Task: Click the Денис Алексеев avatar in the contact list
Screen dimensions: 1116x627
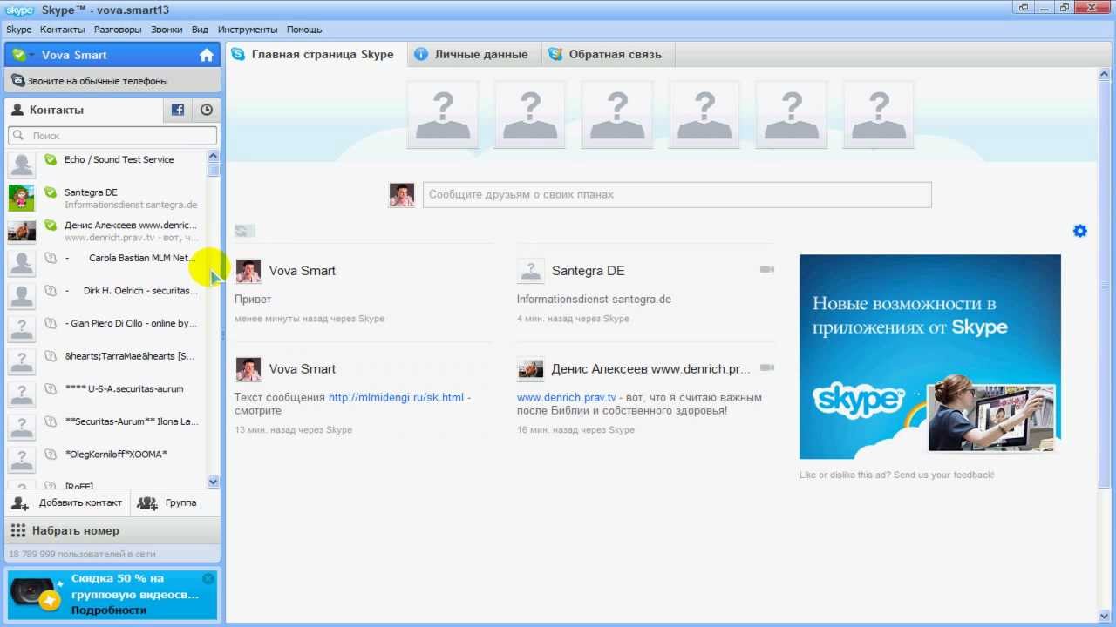Action: [22, 230]
